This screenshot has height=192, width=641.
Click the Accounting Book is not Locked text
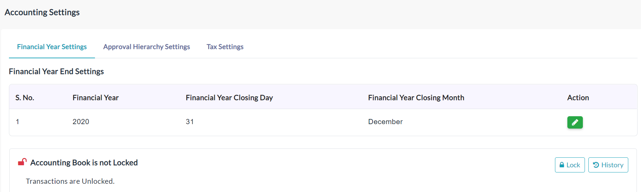click(x=84, y=163)
